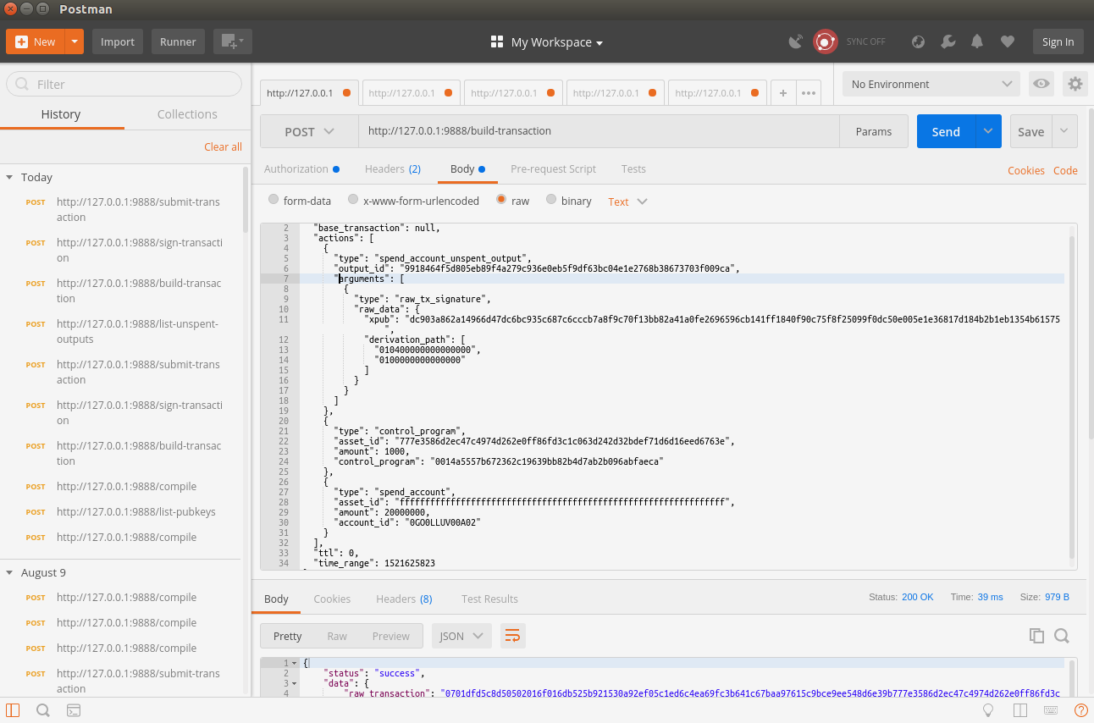1094x723 pixels.
Task: Open the Postman console
Action: pyautogui.click(x=74, y=710)
